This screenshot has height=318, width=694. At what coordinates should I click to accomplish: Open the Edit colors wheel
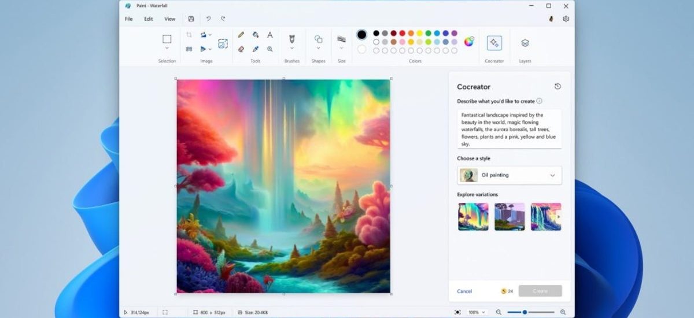click(x=468, y=42)
